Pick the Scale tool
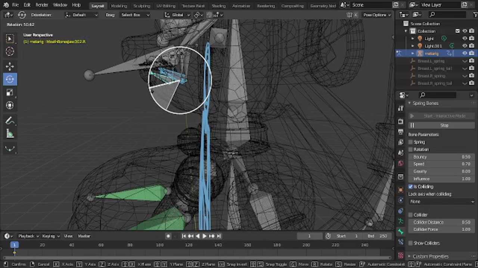The height and width of the screenshot is (268, 478). 10,92
